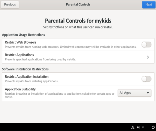Click the Parental Controls header bar title
This screenshot has height=131, width=156.
(78, 5)
